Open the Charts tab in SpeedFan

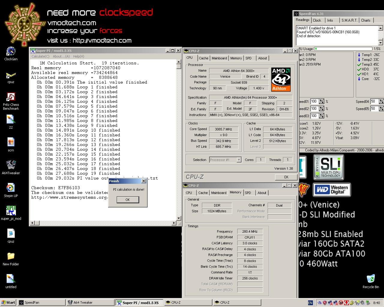pos(366,20)
